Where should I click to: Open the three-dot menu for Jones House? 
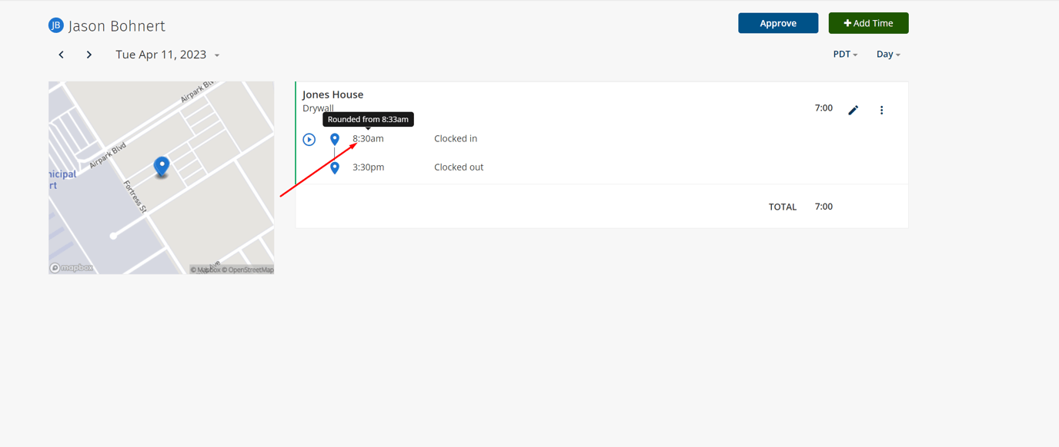pyautogui.click(x=881, y=110)
